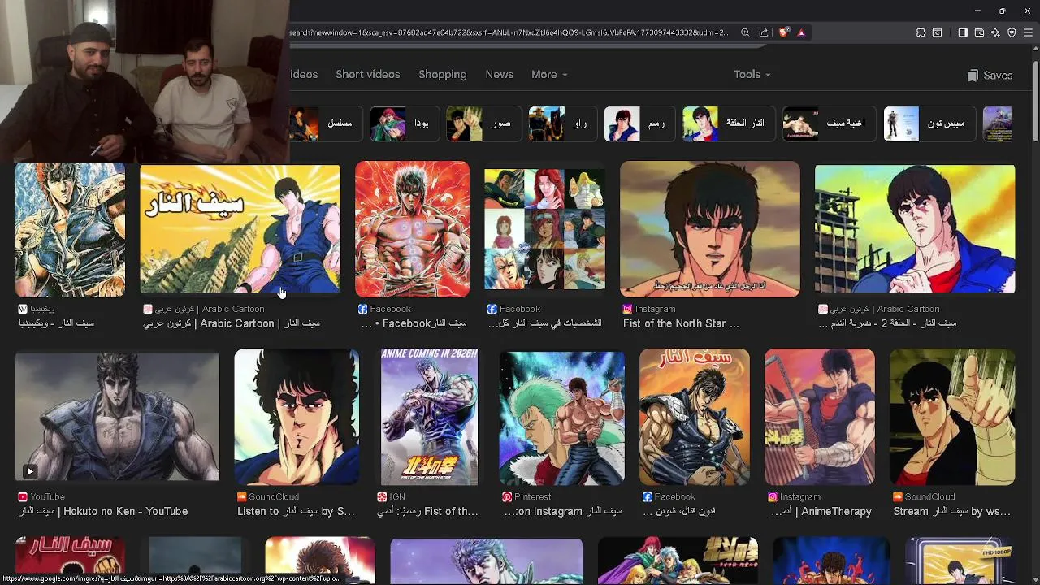Toggle the browser sidebar panel icon
This screenshot has height=585, width=1040.
point(963,32)
